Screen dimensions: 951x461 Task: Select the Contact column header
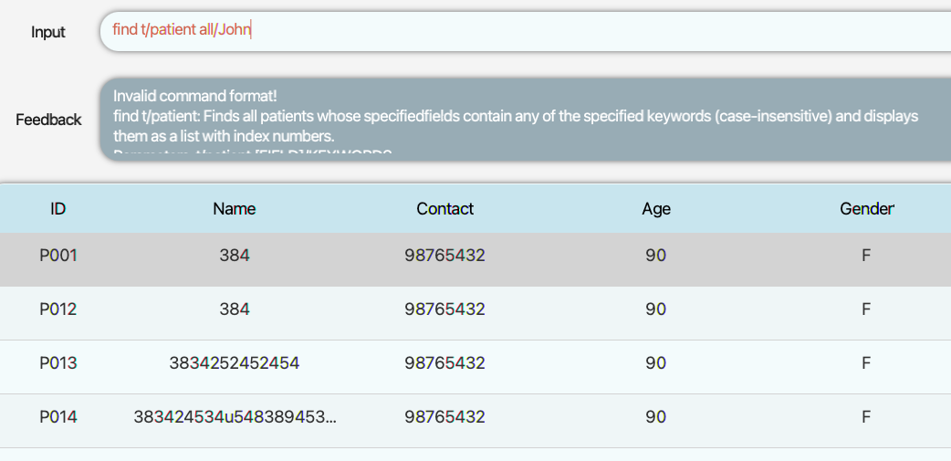coord(444,208)
